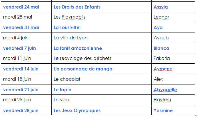Click the 'mardi 25 juin' date cell
Image resolution: width=197 pixels, height=117 pixels.
(26, 100)
